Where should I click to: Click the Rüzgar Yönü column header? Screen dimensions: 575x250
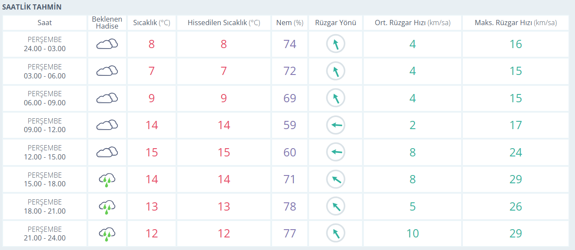point(335,23)
